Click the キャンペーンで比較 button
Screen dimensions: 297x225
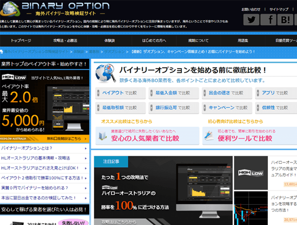click(227, 108)
